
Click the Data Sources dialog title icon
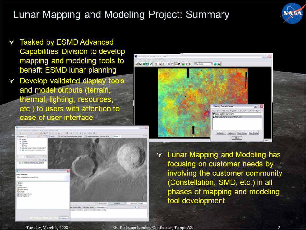(x=17, y=171)
